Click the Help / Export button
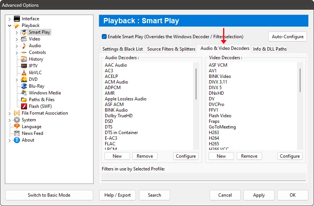The width and height of the screenshot is (314, 206). click(118, 195)
